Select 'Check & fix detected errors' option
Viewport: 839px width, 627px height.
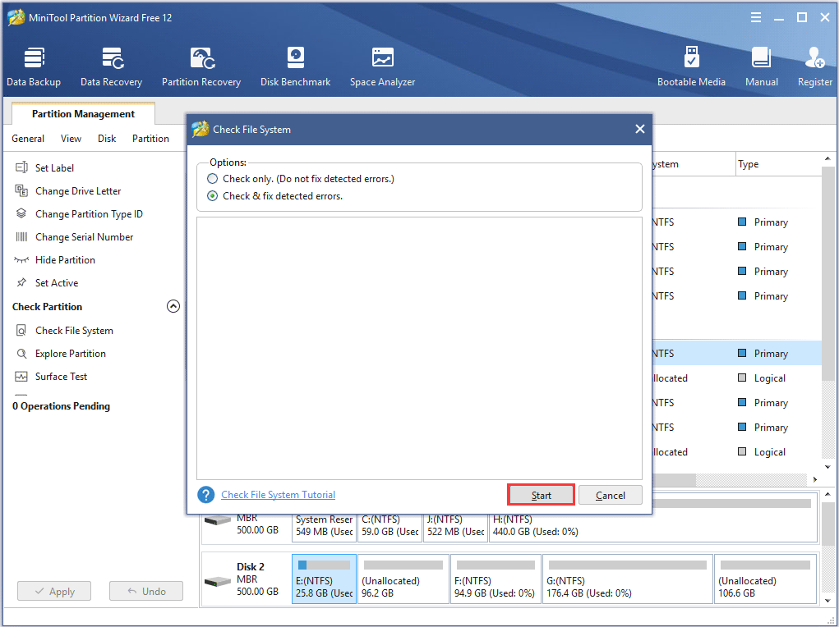[213, 195]
